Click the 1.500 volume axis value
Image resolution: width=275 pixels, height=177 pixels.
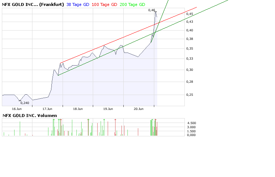(191, 131)
